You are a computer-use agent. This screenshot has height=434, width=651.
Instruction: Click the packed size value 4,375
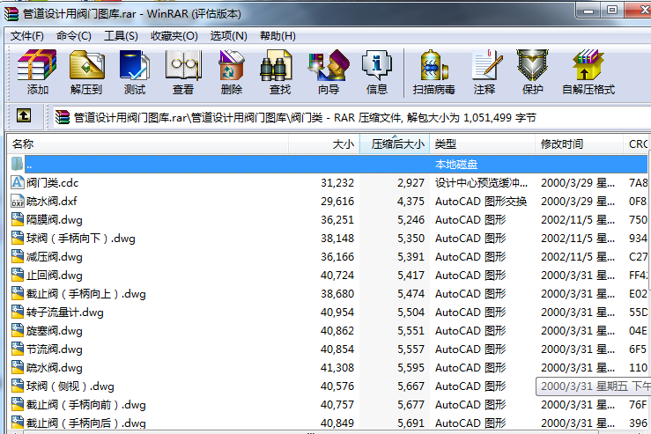(x=411, y=202)
